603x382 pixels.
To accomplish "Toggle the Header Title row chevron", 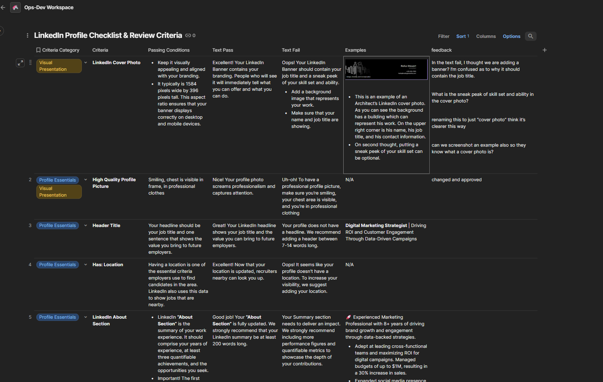I will pyautogui.click(x=86, y=225).
